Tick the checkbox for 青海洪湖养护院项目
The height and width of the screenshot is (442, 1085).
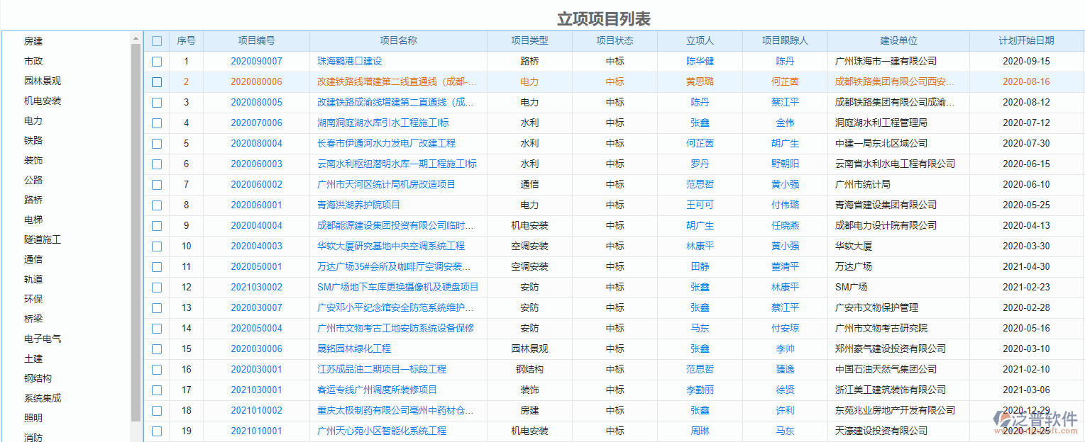click(x=157, y=205)
